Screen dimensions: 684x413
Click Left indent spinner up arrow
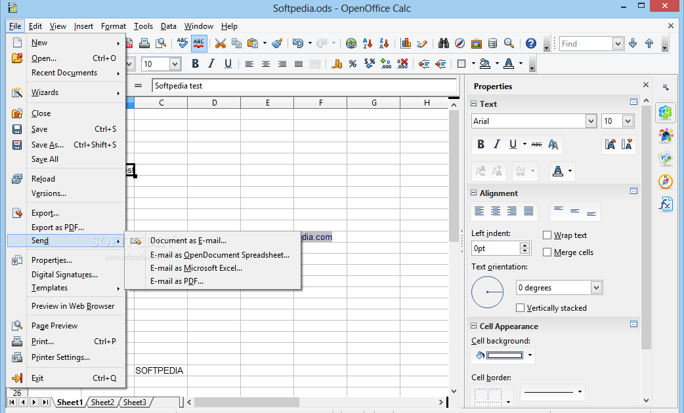point(524,245)
